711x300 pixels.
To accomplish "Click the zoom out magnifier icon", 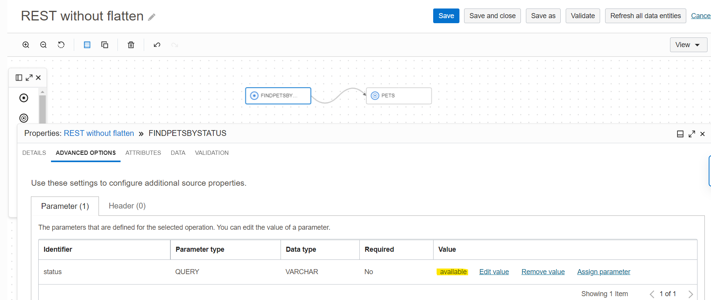I will pyautogui.click(x=43, y=45).
